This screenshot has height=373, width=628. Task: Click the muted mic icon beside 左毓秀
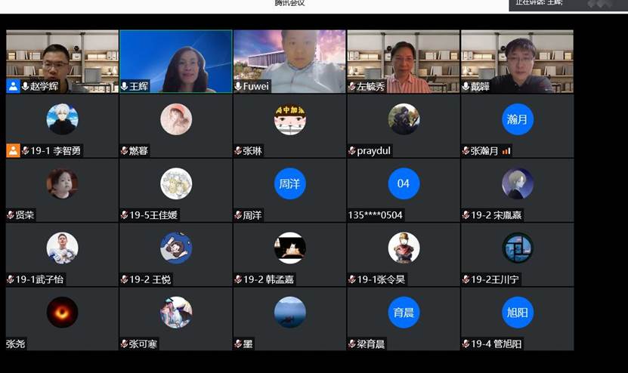352,86
